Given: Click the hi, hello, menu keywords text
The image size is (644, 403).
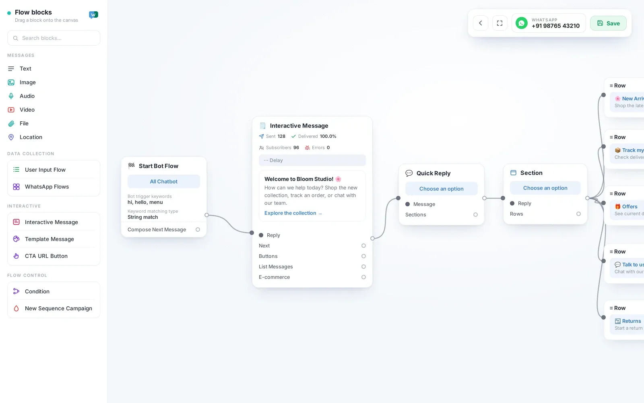Looking at the screenshot, I should pyautogui.click(x=145, y=202).
